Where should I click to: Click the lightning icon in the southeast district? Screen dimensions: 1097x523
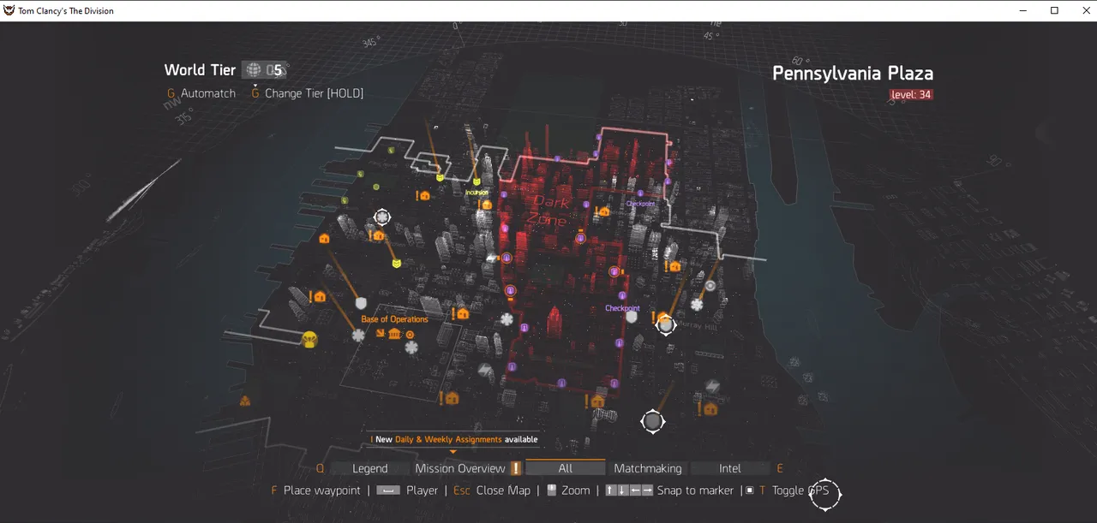tap(712, 387)
